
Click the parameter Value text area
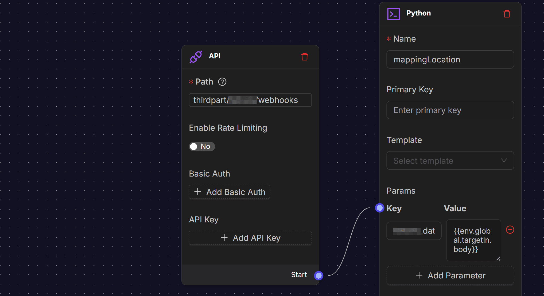tap(473, 240)
